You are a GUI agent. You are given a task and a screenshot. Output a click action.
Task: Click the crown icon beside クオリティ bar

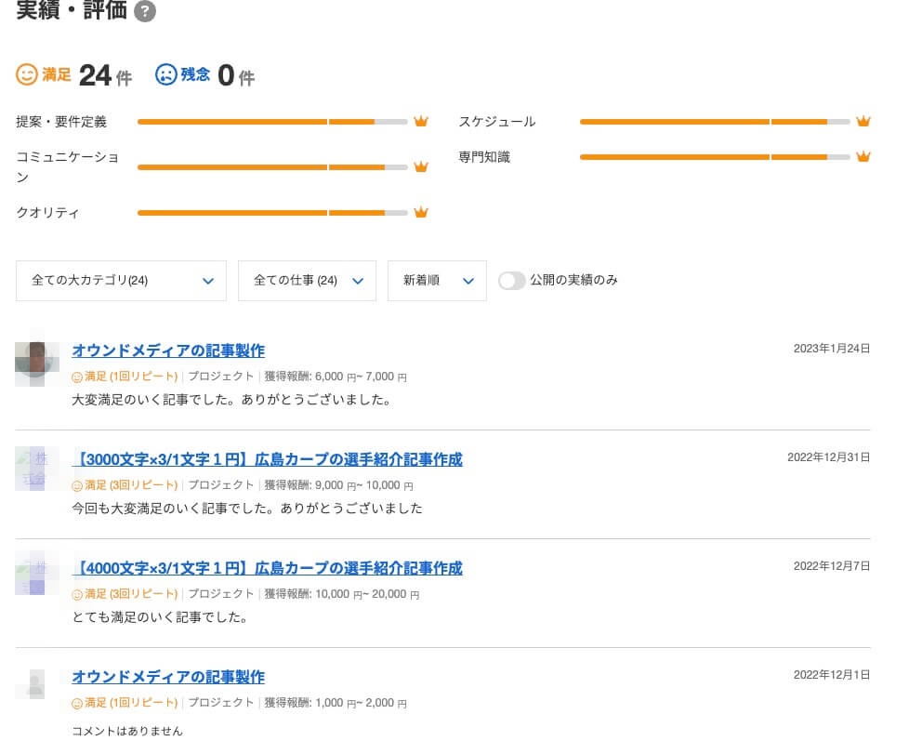420,213
